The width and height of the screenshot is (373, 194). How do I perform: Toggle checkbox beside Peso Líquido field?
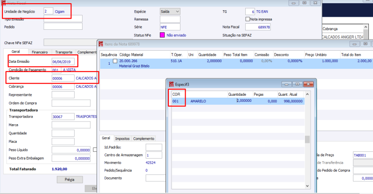pyautogui.click(x=95, y=150)
